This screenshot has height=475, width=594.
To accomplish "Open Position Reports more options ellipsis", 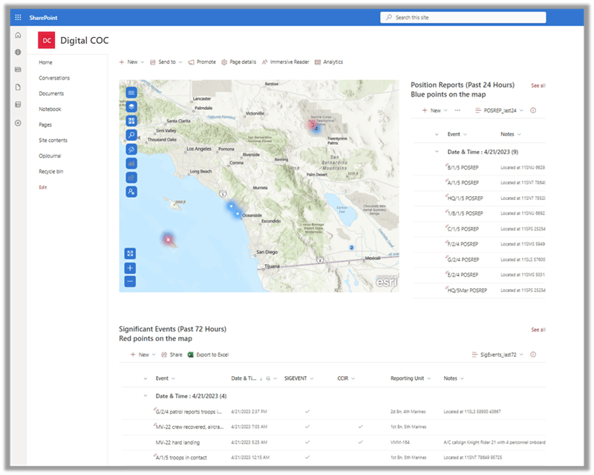I will point(457,111).
